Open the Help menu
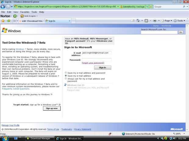Image resolution: width=189 pixels, height=141 pixels. (x=41, y=12)
